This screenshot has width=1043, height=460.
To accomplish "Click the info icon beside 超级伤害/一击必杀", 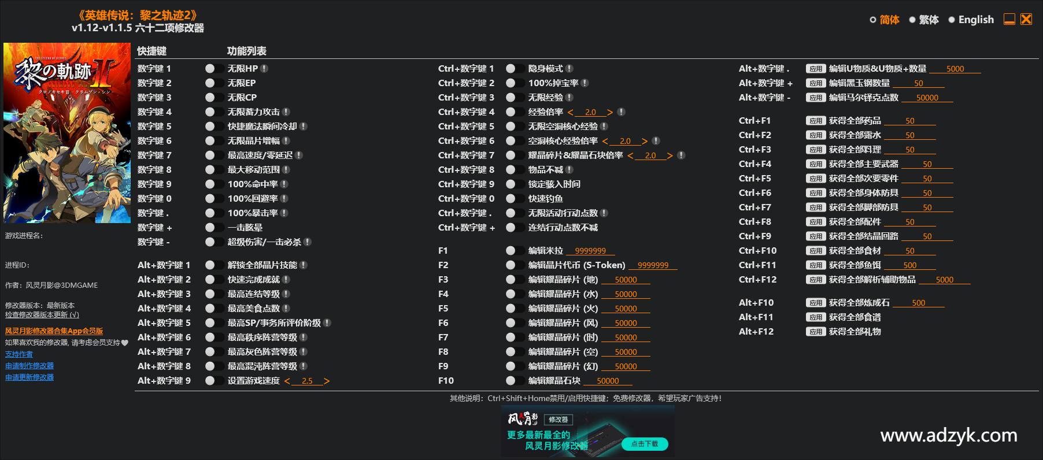I will pyautogui.click(x=308, y=242).
